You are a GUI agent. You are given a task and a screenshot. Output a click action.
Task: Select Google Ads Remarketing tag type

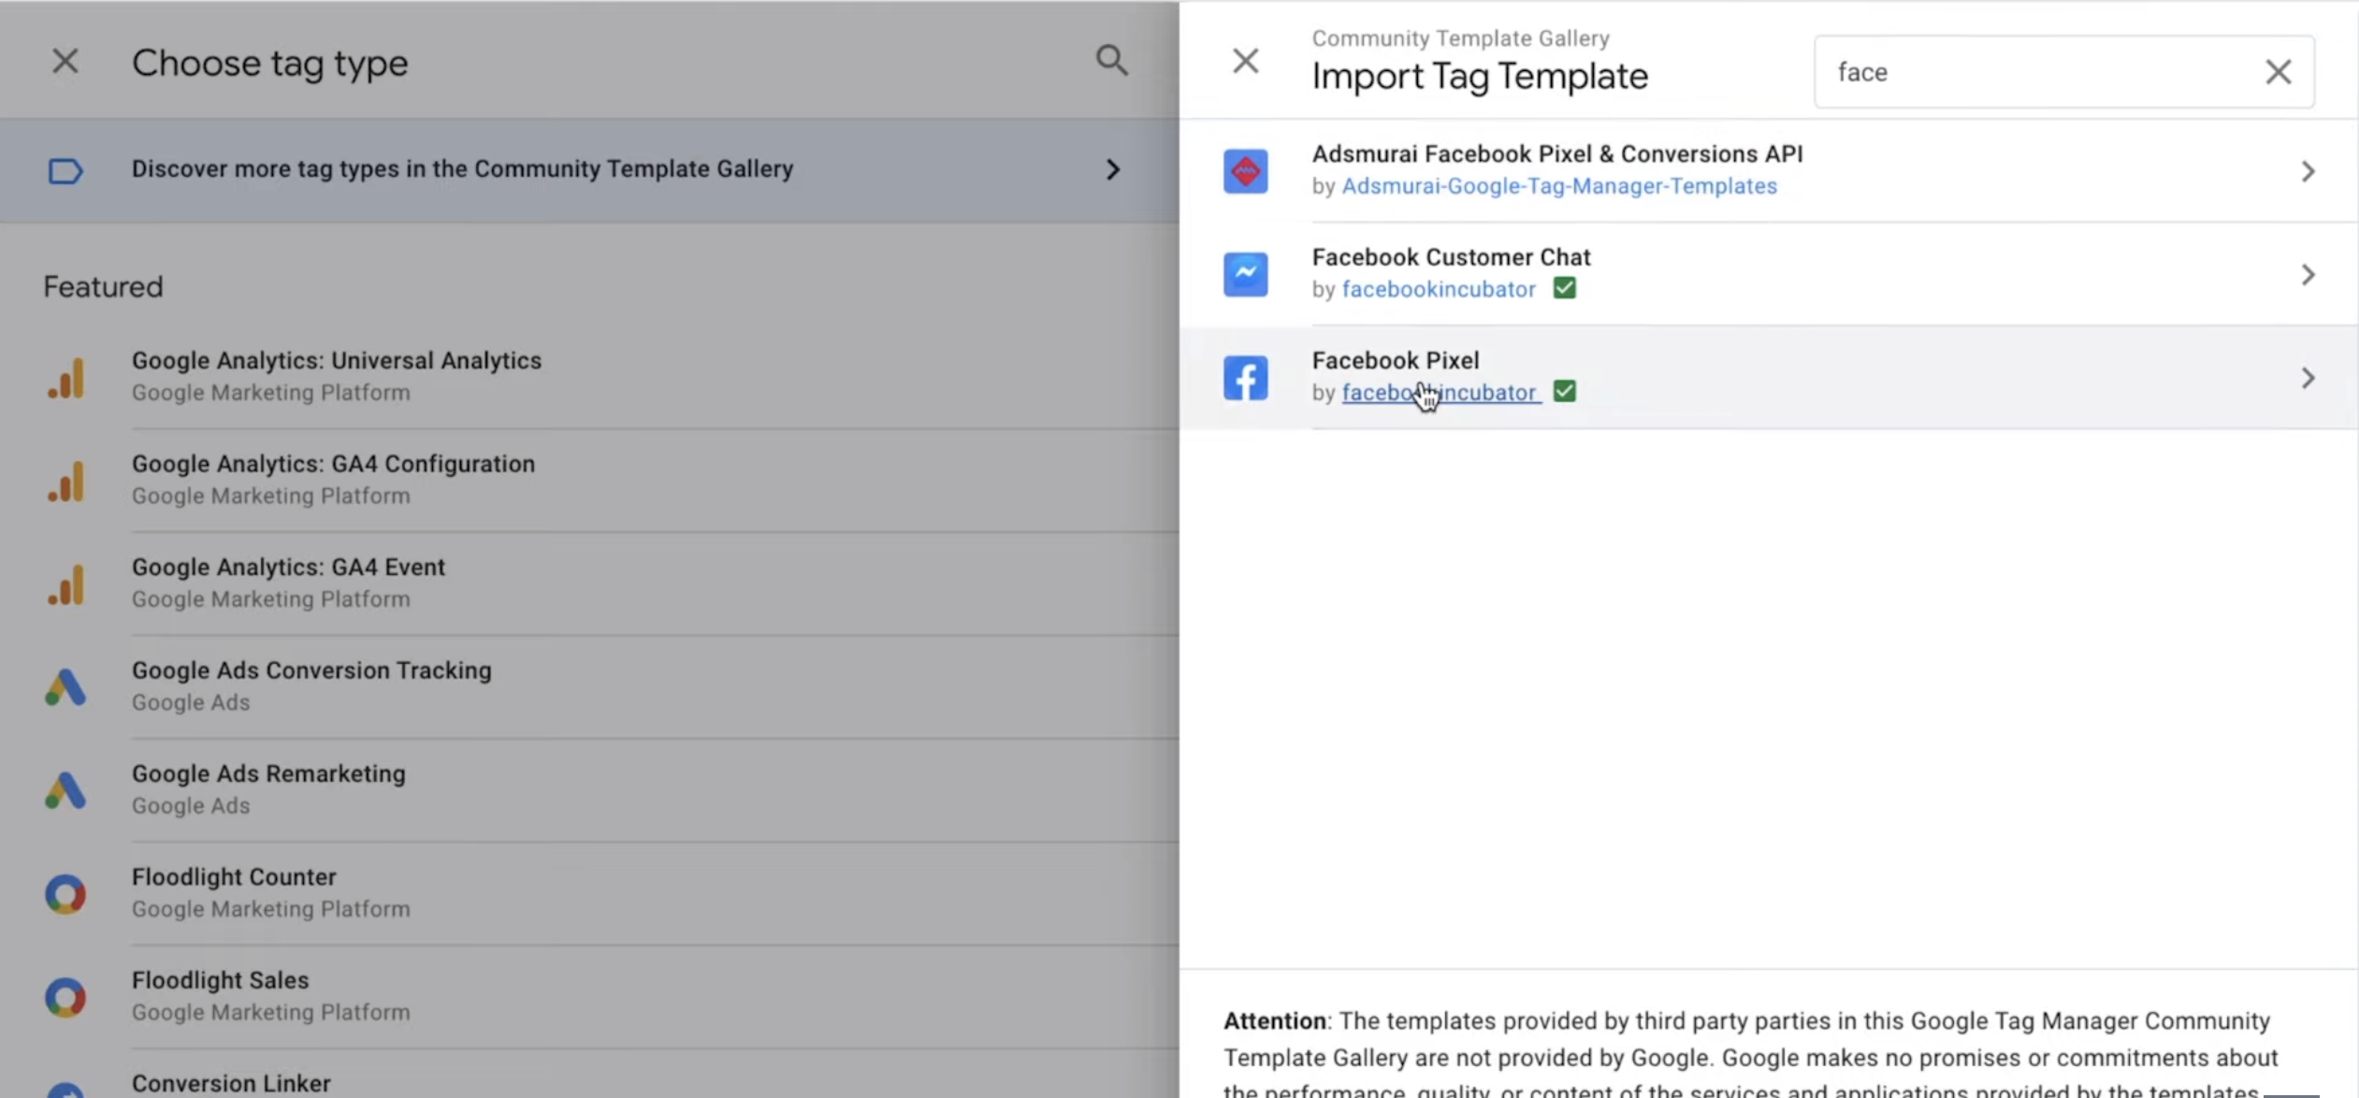click(x=589, y=790)
